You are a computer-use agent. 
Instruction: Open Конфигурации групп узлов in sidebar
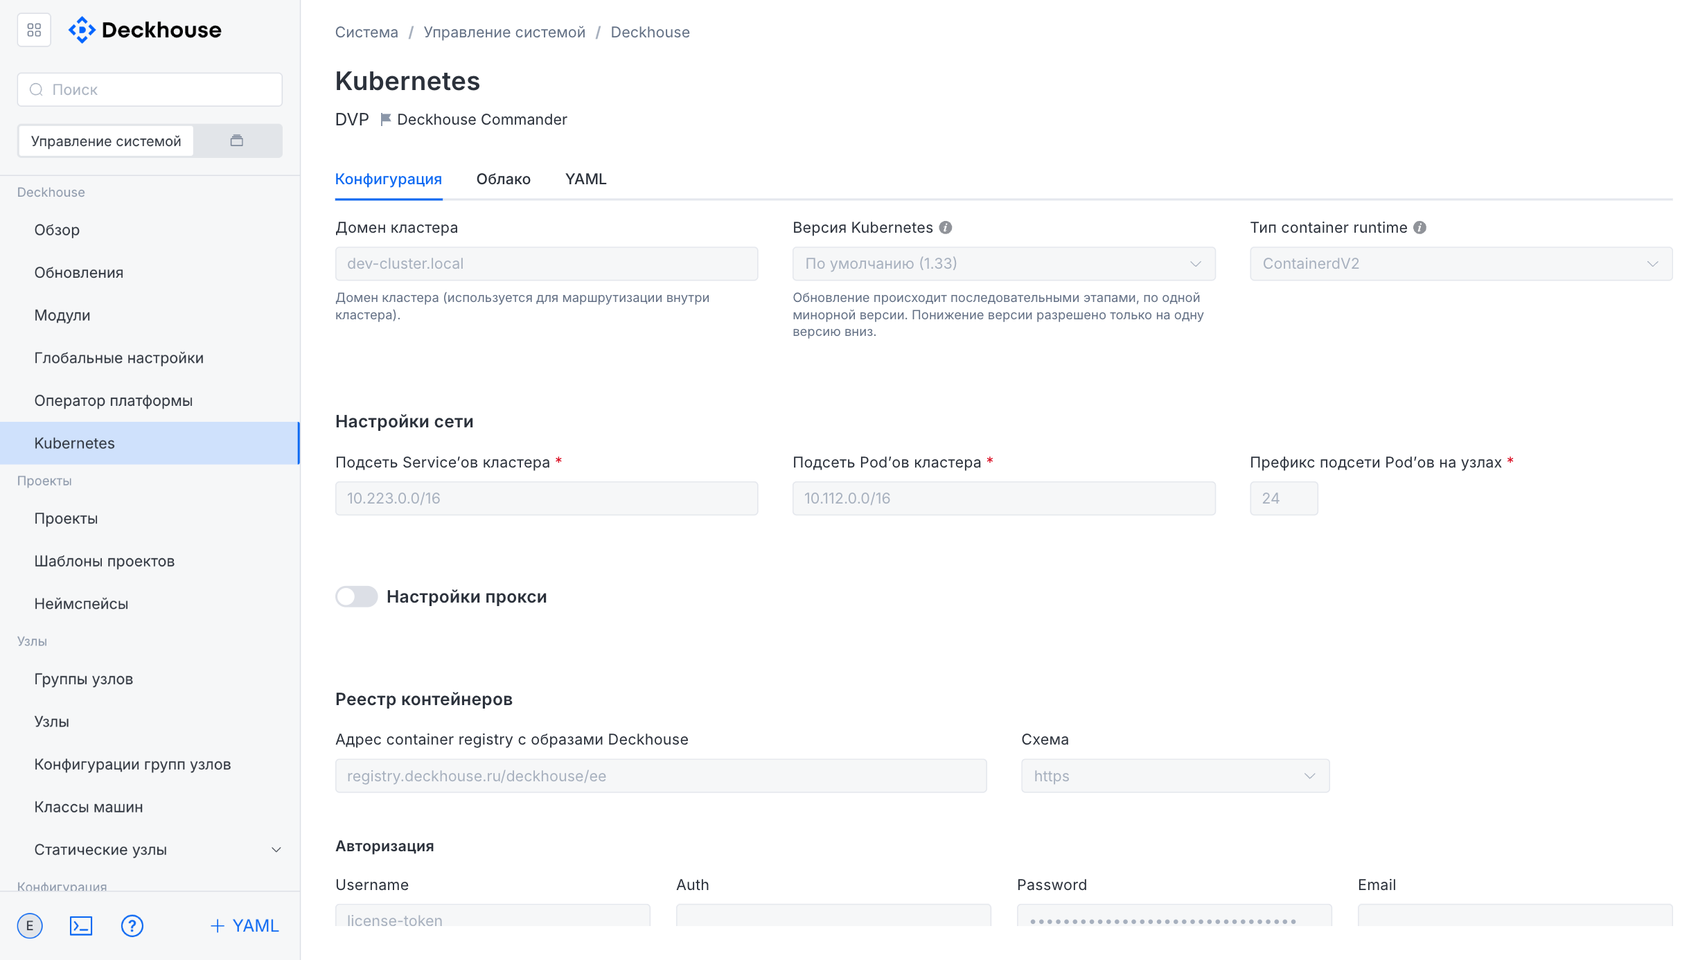coord(150,765)
